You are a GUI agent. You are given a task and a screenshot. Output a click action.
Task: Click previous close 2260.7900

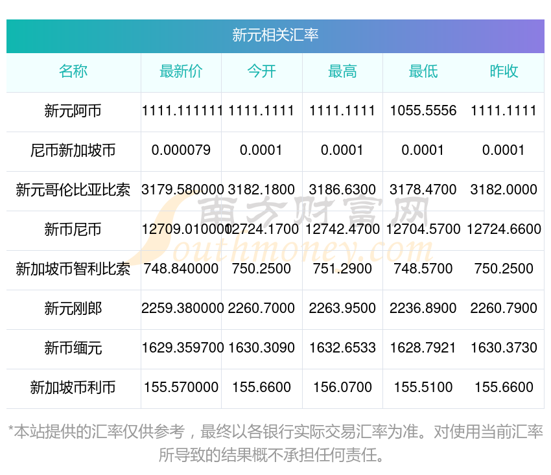[504, 308]
